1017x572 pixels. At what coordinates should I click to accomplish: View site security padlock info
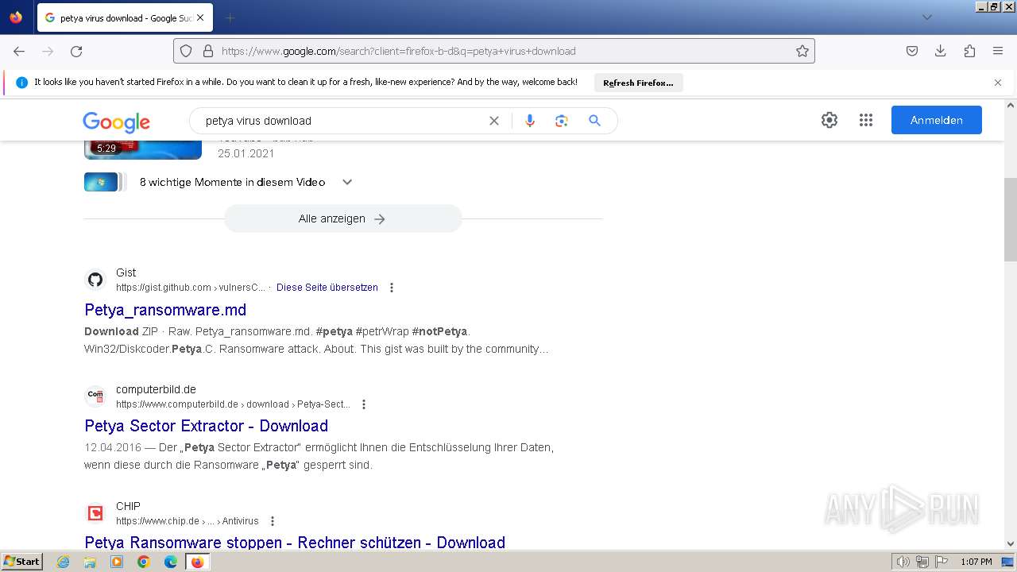click(208, 51)
